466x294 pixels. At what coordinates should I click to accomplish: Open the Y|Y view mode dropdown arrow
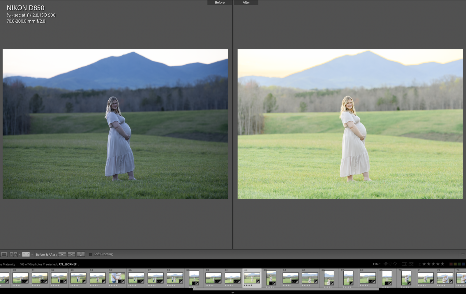click(x=32, y=254)
